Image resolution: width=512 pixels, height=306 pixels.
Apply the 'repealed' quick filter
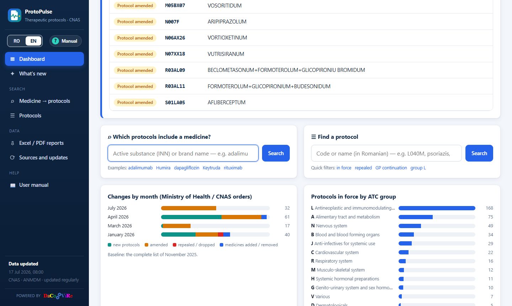[x=363, y=168]
